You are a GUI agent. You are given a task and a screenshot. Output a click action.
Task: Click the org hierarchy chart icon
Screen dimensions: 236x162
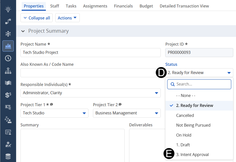[8, 71]
